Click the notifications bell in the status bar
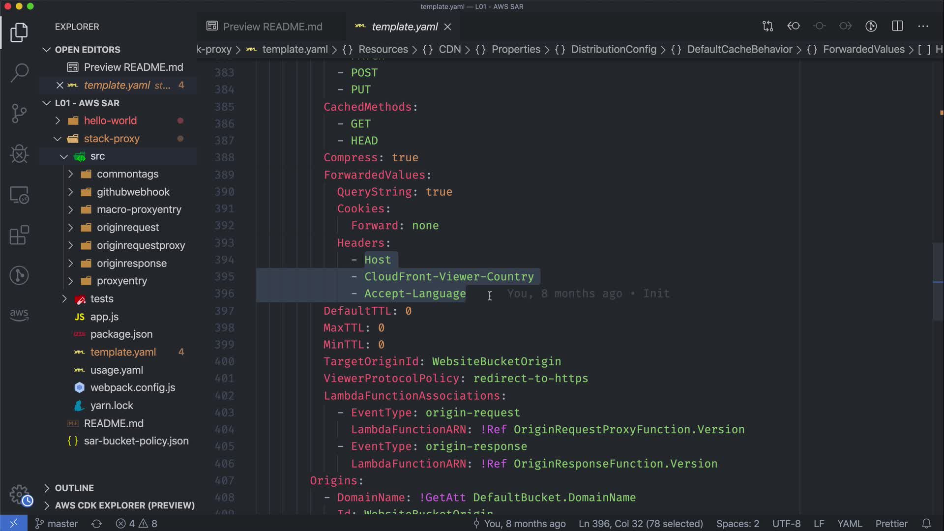944x531 pixels. 926,524
